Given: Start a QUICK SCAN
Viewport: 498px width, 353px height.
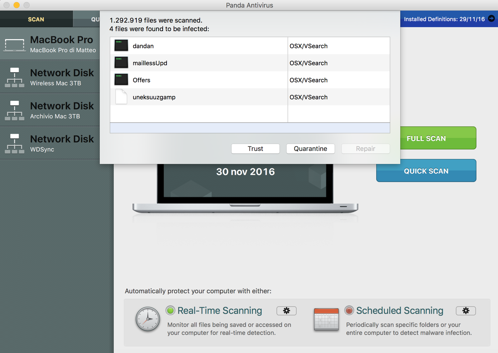Looking at the screenshot, I should [426, 171].
